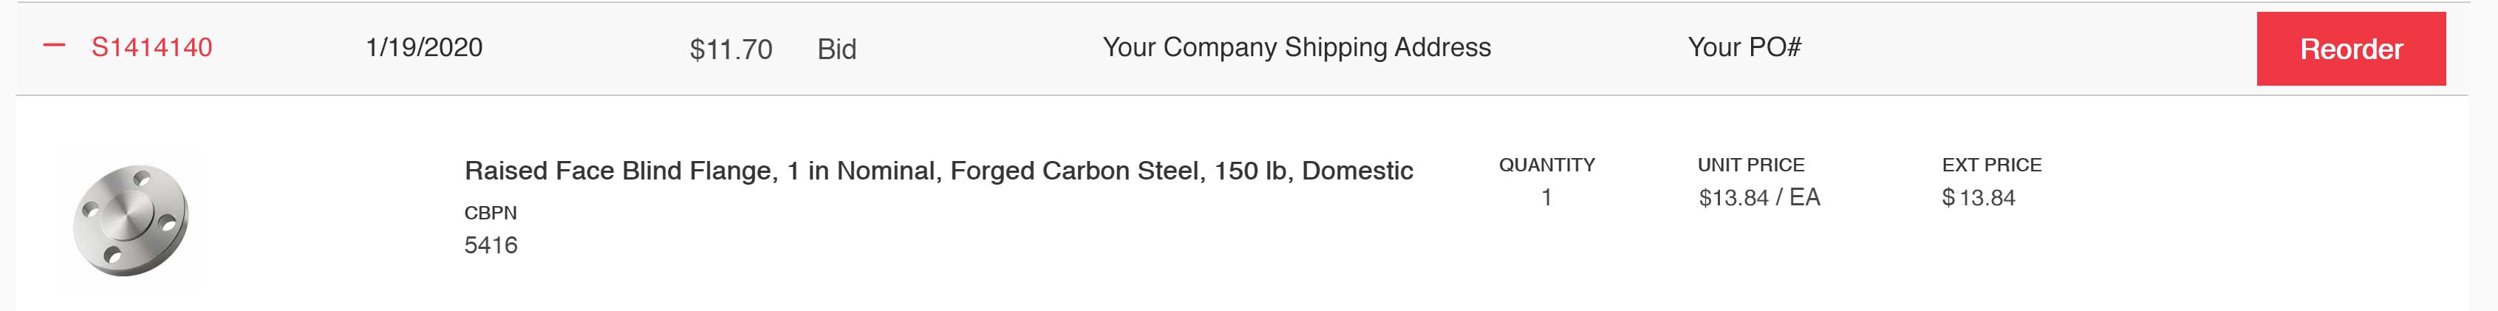Click the $11.70 order total

pyautogui.click(x=730, y=49)
